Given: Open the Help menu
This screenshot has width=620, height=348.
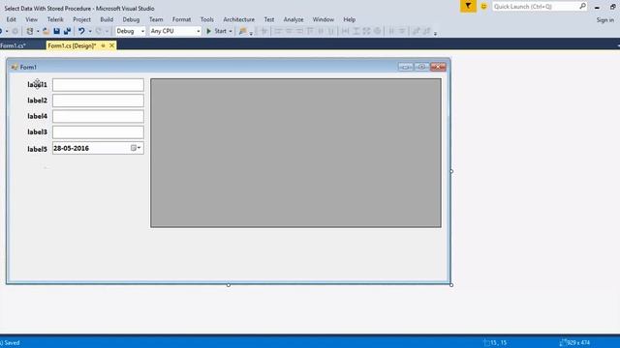Looking at the screenshot, I should coord(349,19).
